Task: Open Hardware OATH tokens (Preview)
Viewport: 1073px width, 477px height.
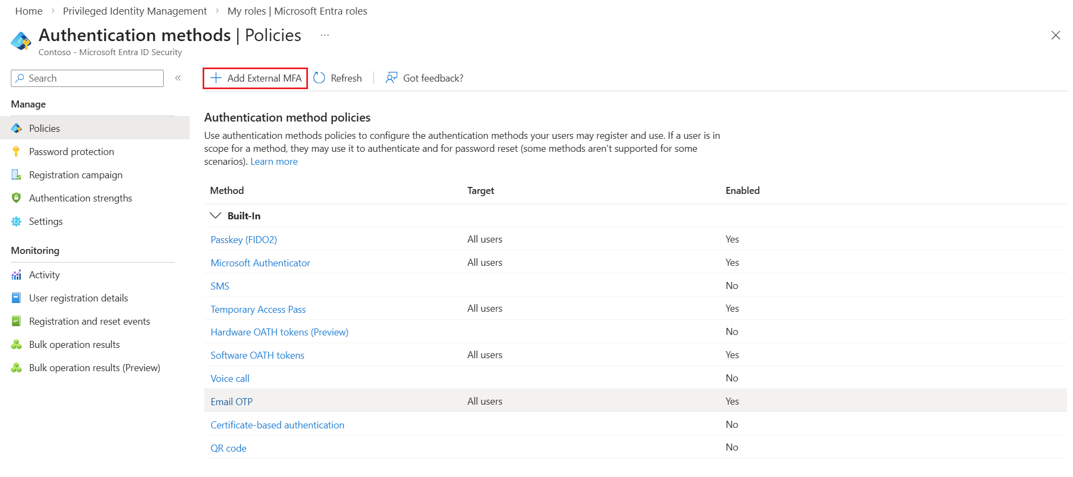Action: click(x=279, y=332)
